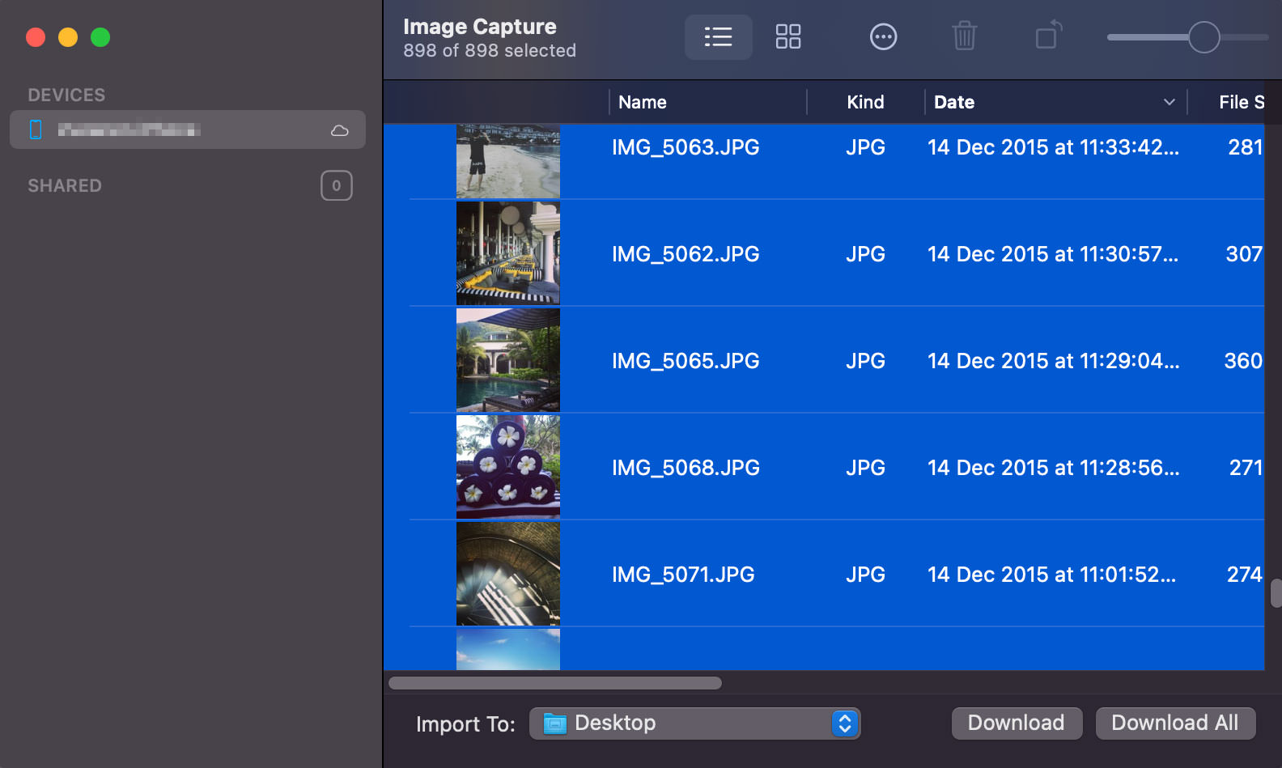This screenshot has height=768, width=1282.
Task: Select the blurred device name in sidebar
Action: (129, 129)
